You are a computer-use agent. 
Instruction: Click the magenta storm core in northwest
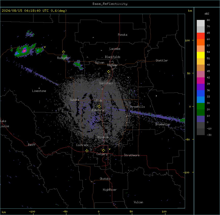pyautogui.click(x=25, y=50)
